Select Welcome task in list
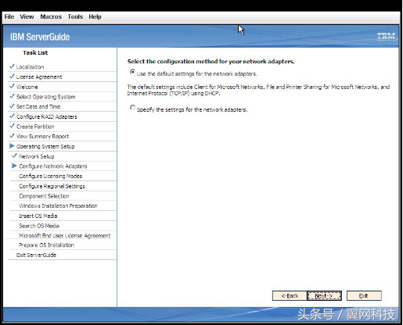 tap(27, 87)
